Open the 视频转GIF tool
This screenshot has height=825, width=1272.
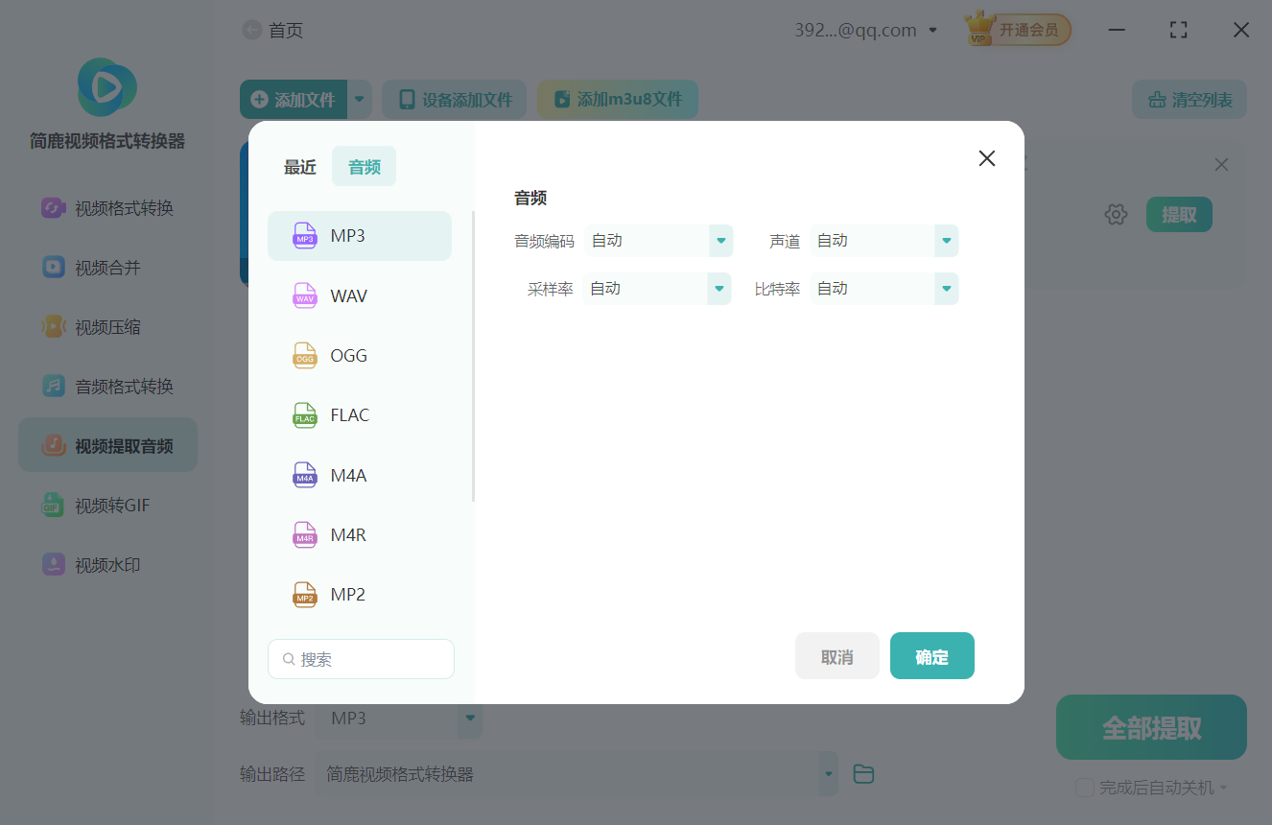[107, 505]
